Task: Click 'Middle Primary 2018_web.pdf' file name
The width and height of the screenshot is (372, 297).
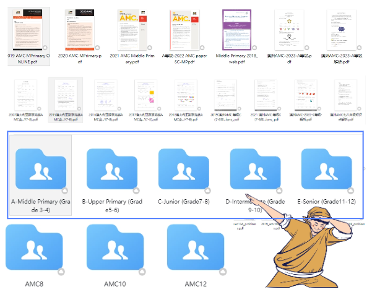Action: 237,59
